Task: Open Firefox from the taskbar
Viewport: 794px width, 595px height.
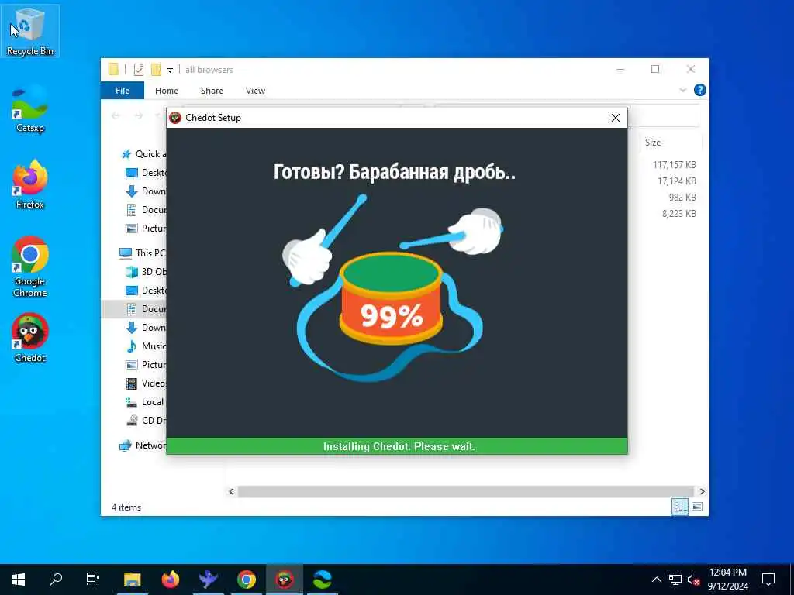Action: coord(170,580)
